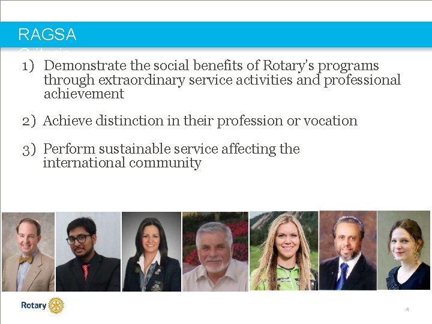Click the Rotary wordmark text

pyautogui.click(x=34, y=305)
